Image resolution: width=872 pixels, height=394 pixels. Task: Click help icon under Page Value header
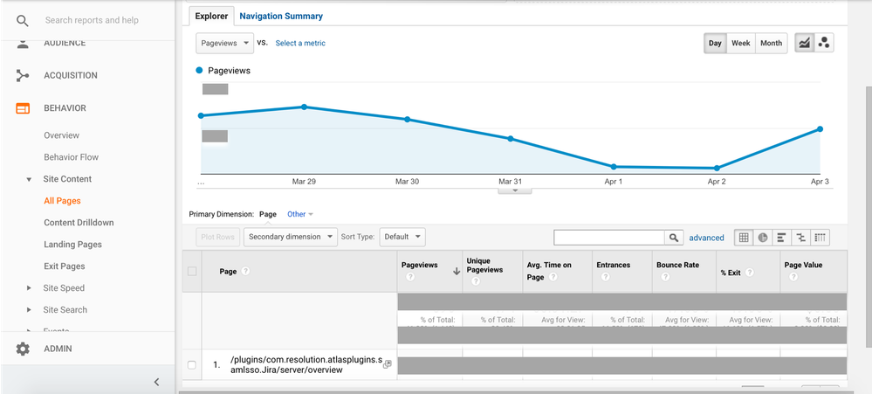[793, 277]
